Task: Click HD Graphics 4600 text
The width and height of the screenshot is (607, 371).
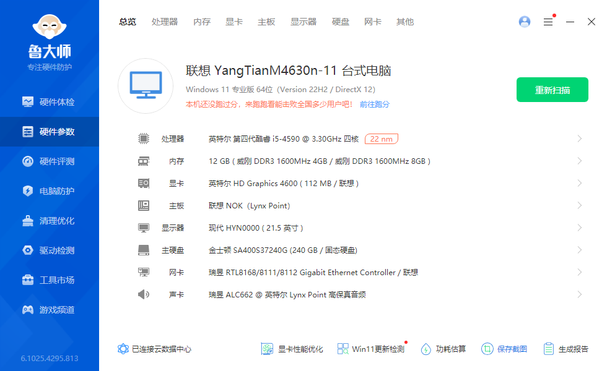Action: point(284,184)
